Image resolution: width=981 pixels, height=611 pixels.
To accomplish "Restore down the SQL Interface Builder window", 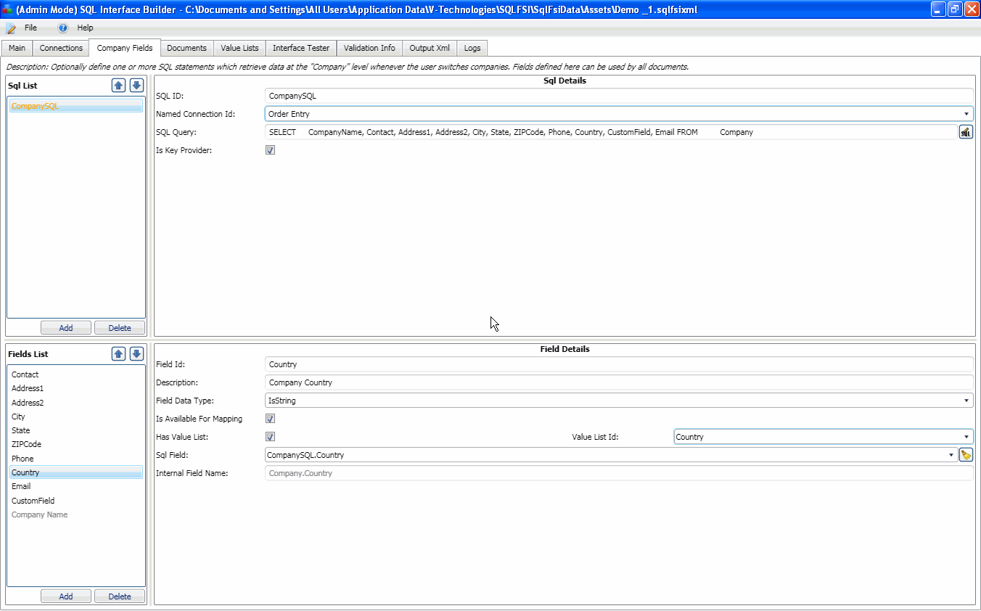I will (955, 9).
